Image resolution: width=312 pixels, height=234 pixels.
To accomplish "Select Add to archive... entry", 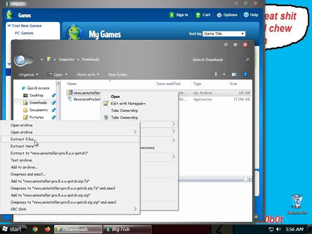I will (x=70, y=167).
